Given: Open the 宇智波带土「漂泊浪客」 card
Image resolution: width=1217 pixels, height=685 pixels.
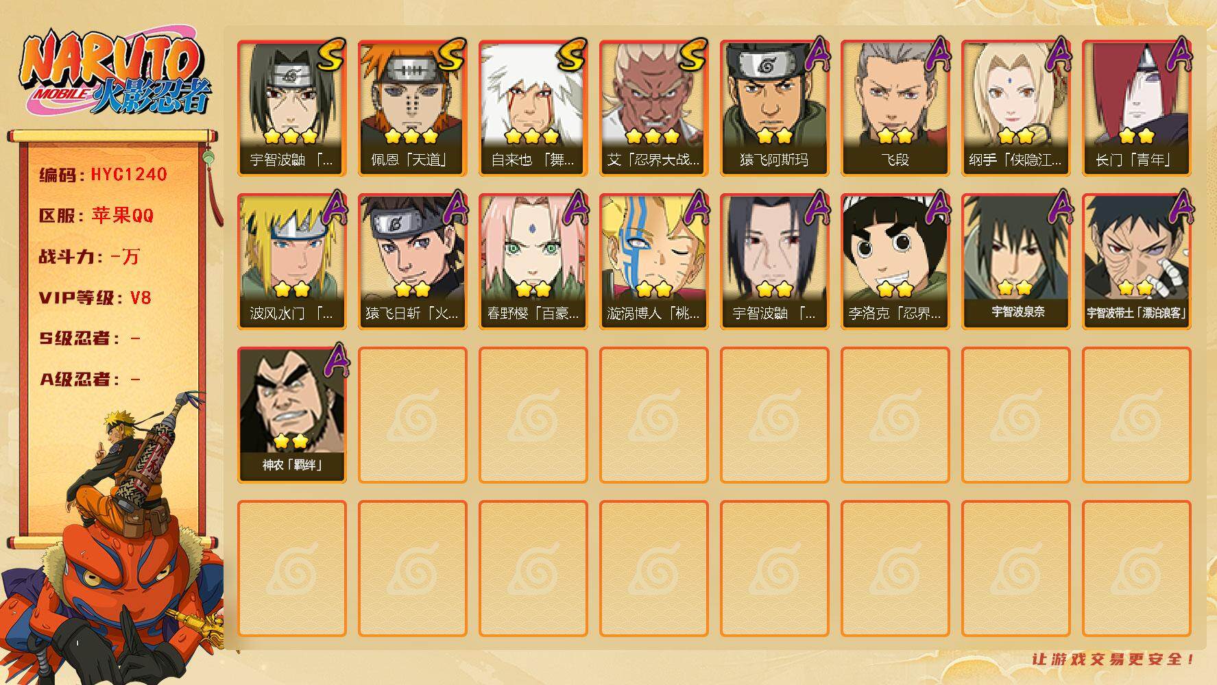Looking at the screenshot, I should (x=1137, y=262).
